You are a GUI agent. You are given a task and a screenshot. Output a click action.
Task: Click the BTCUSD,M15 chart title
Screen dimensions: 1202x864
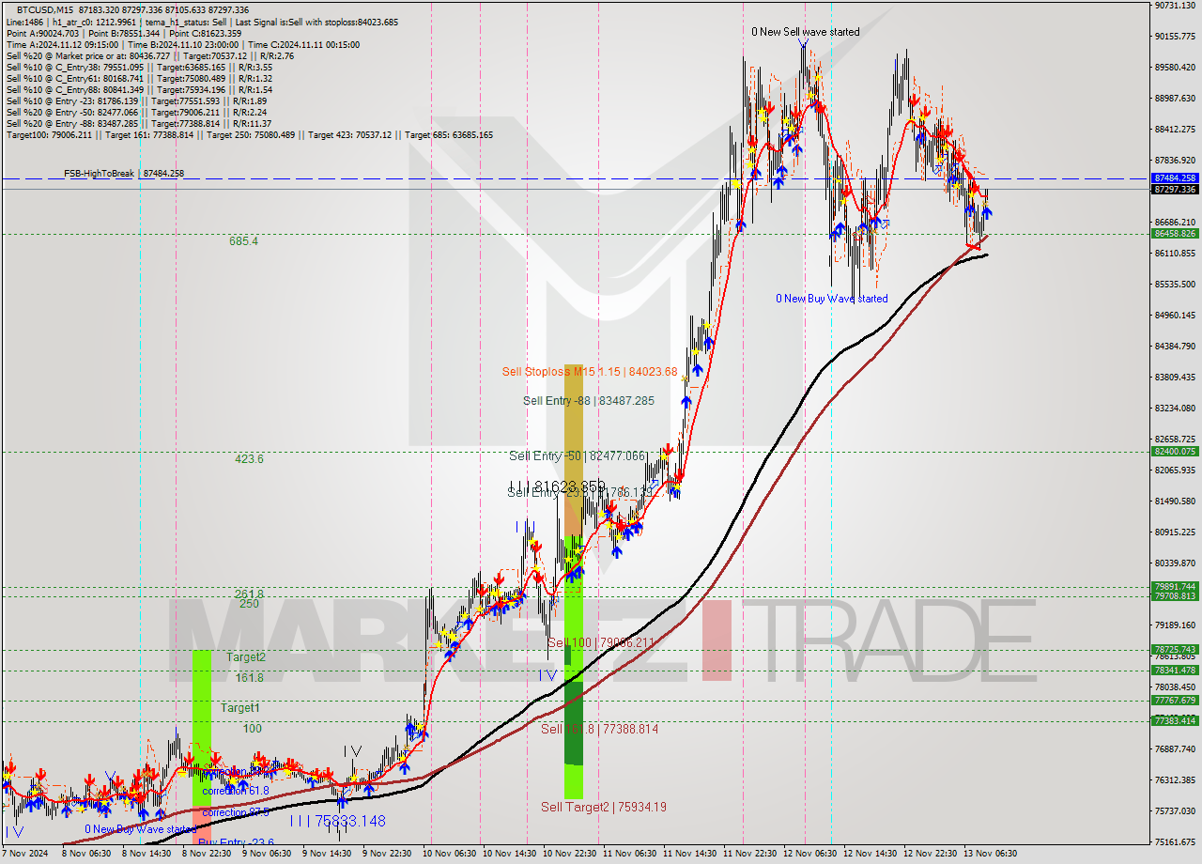pos(47,8)
